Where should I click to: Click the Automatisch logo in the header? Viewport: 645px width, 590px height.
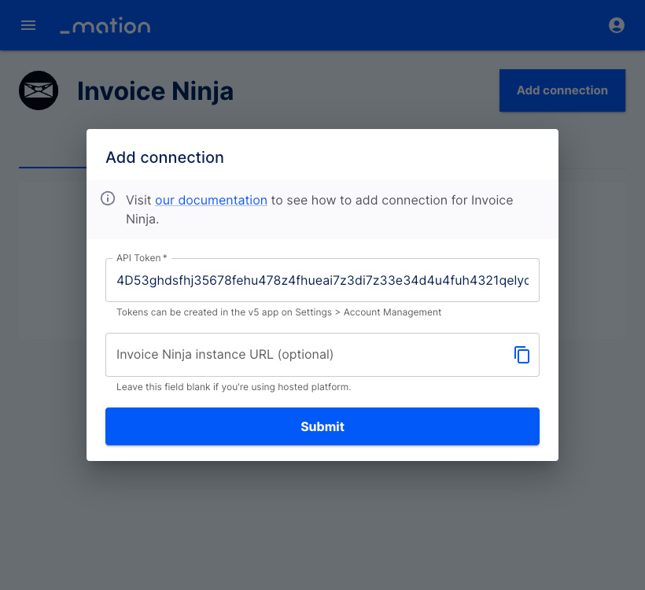(105, 26)
